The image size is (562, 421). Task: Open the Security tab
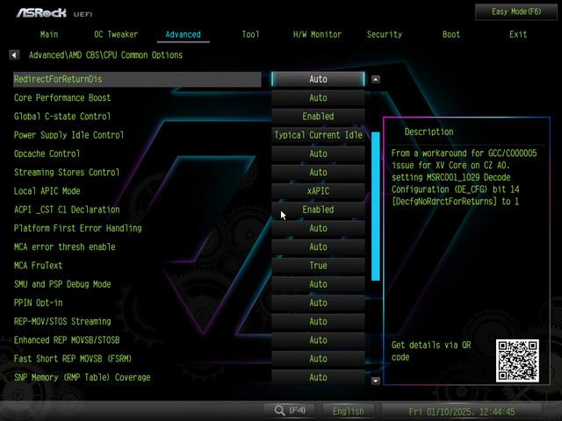[x=385, y=34]
